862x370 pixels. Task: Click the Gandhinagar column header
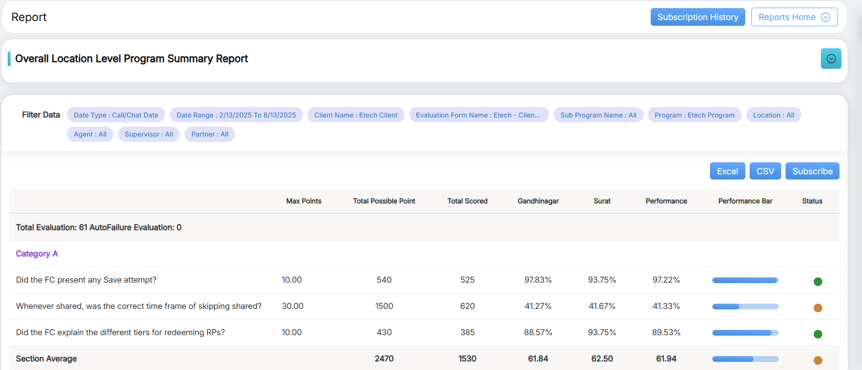point(538,201)
